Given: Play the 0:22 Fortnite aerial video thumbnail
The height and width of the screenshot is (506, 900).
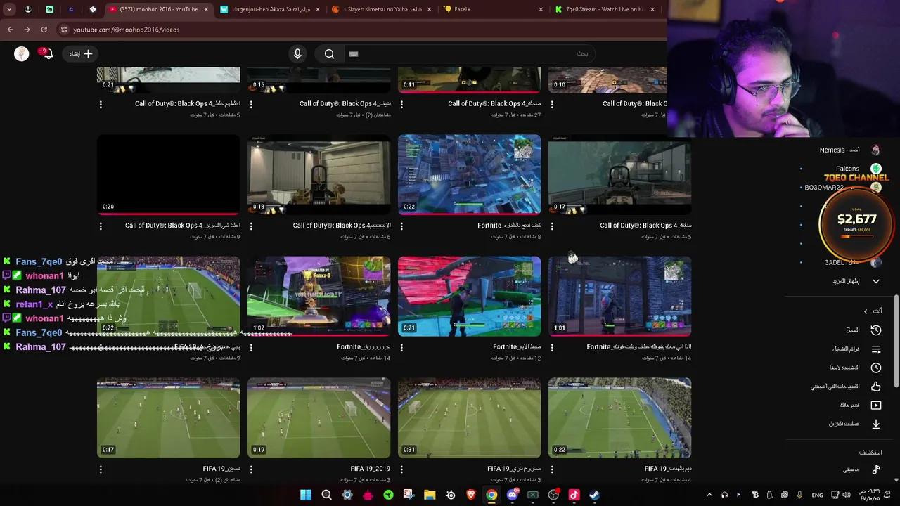Looking at the screenshot, I should pos(469,174).
